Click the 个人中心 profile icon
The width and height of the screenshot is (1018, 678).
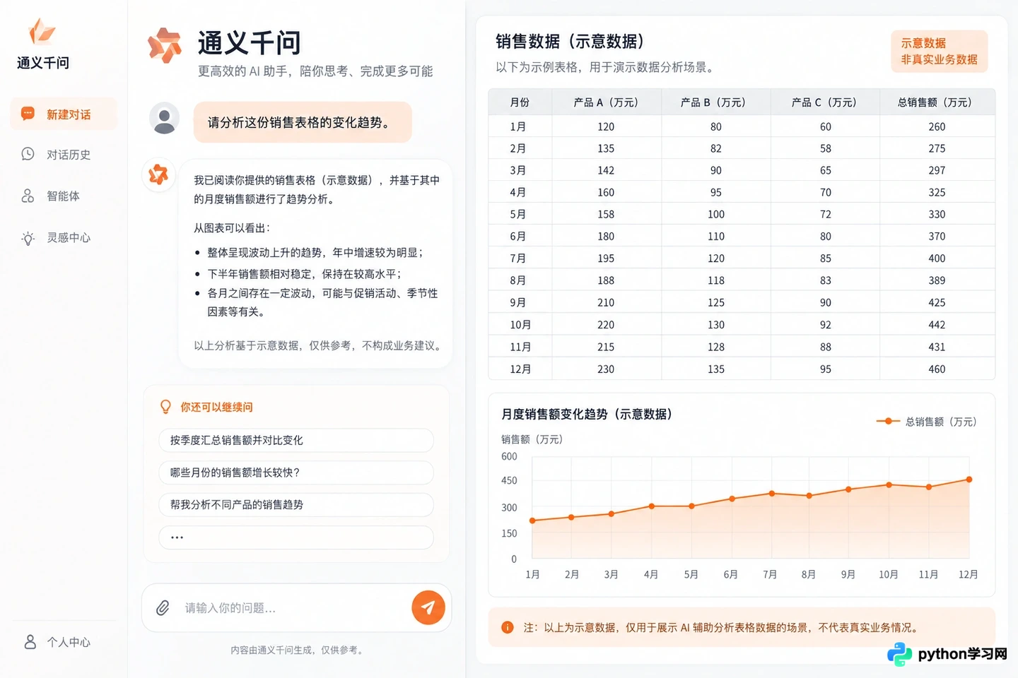30,641
